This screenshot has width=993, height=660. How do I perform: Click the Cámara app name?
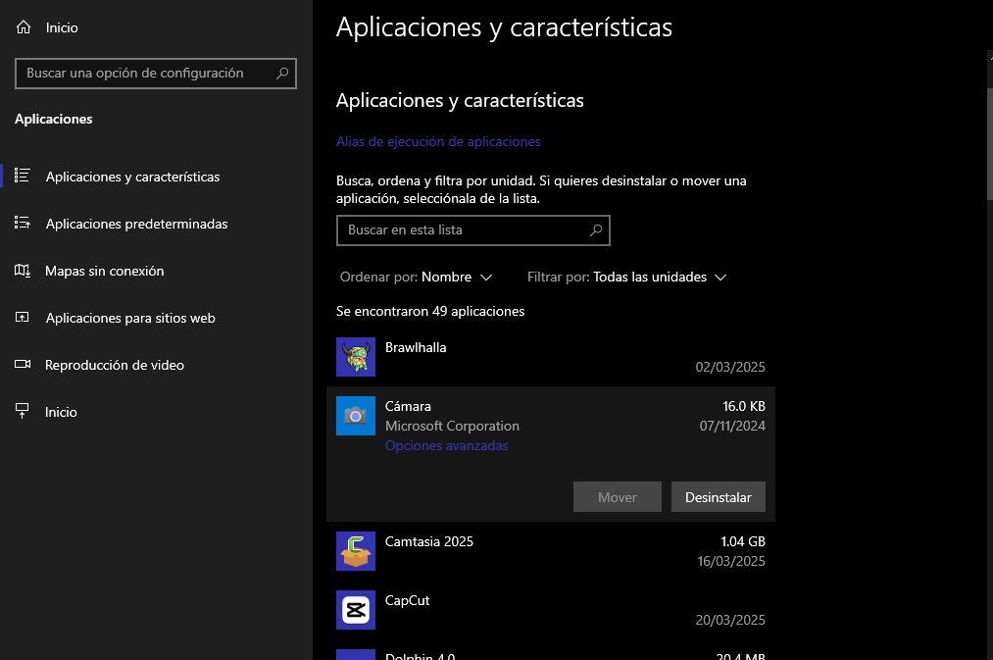pos(408,406)
